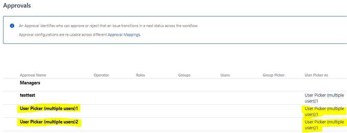Open approval User Picker (multiple users)1
Image resolution: width=347 pixels, height=133 pixels.
(x=49, y=109)
